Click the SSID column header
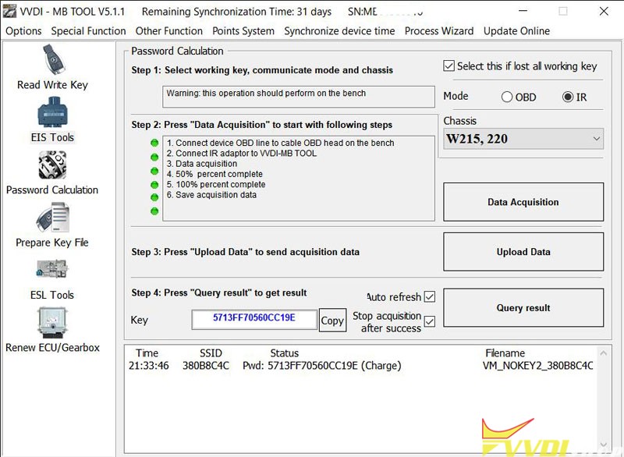624x457 pixels. click(211, 353)
